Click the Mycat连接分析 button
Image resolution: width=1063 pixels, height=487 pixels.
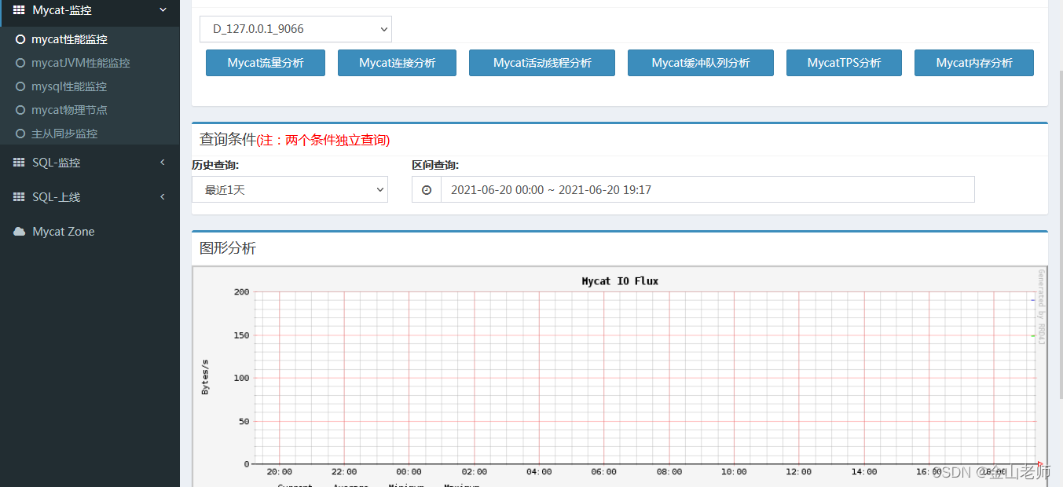coord(397,63)
